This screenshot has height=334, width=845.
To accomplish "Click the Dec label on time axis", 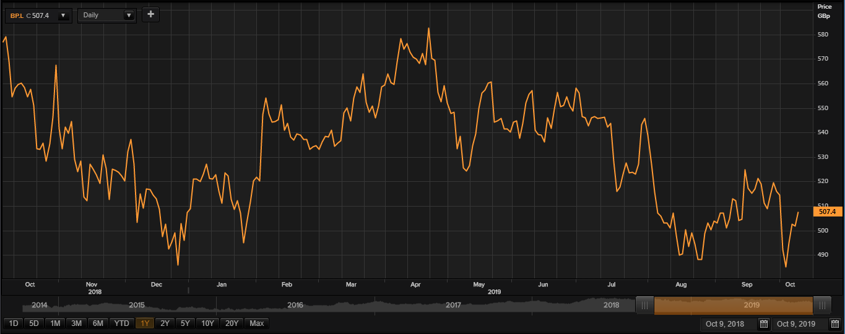I will pos(156,285).
